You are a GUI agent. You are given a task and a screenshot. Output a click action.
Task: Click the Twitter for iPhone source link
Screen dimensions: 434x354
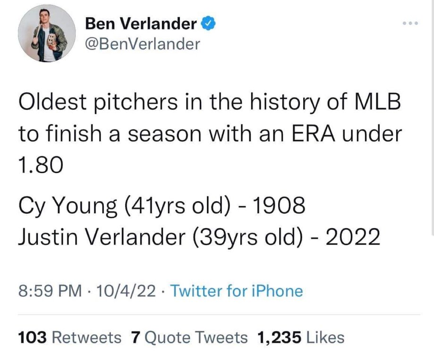tap(236, 290)
